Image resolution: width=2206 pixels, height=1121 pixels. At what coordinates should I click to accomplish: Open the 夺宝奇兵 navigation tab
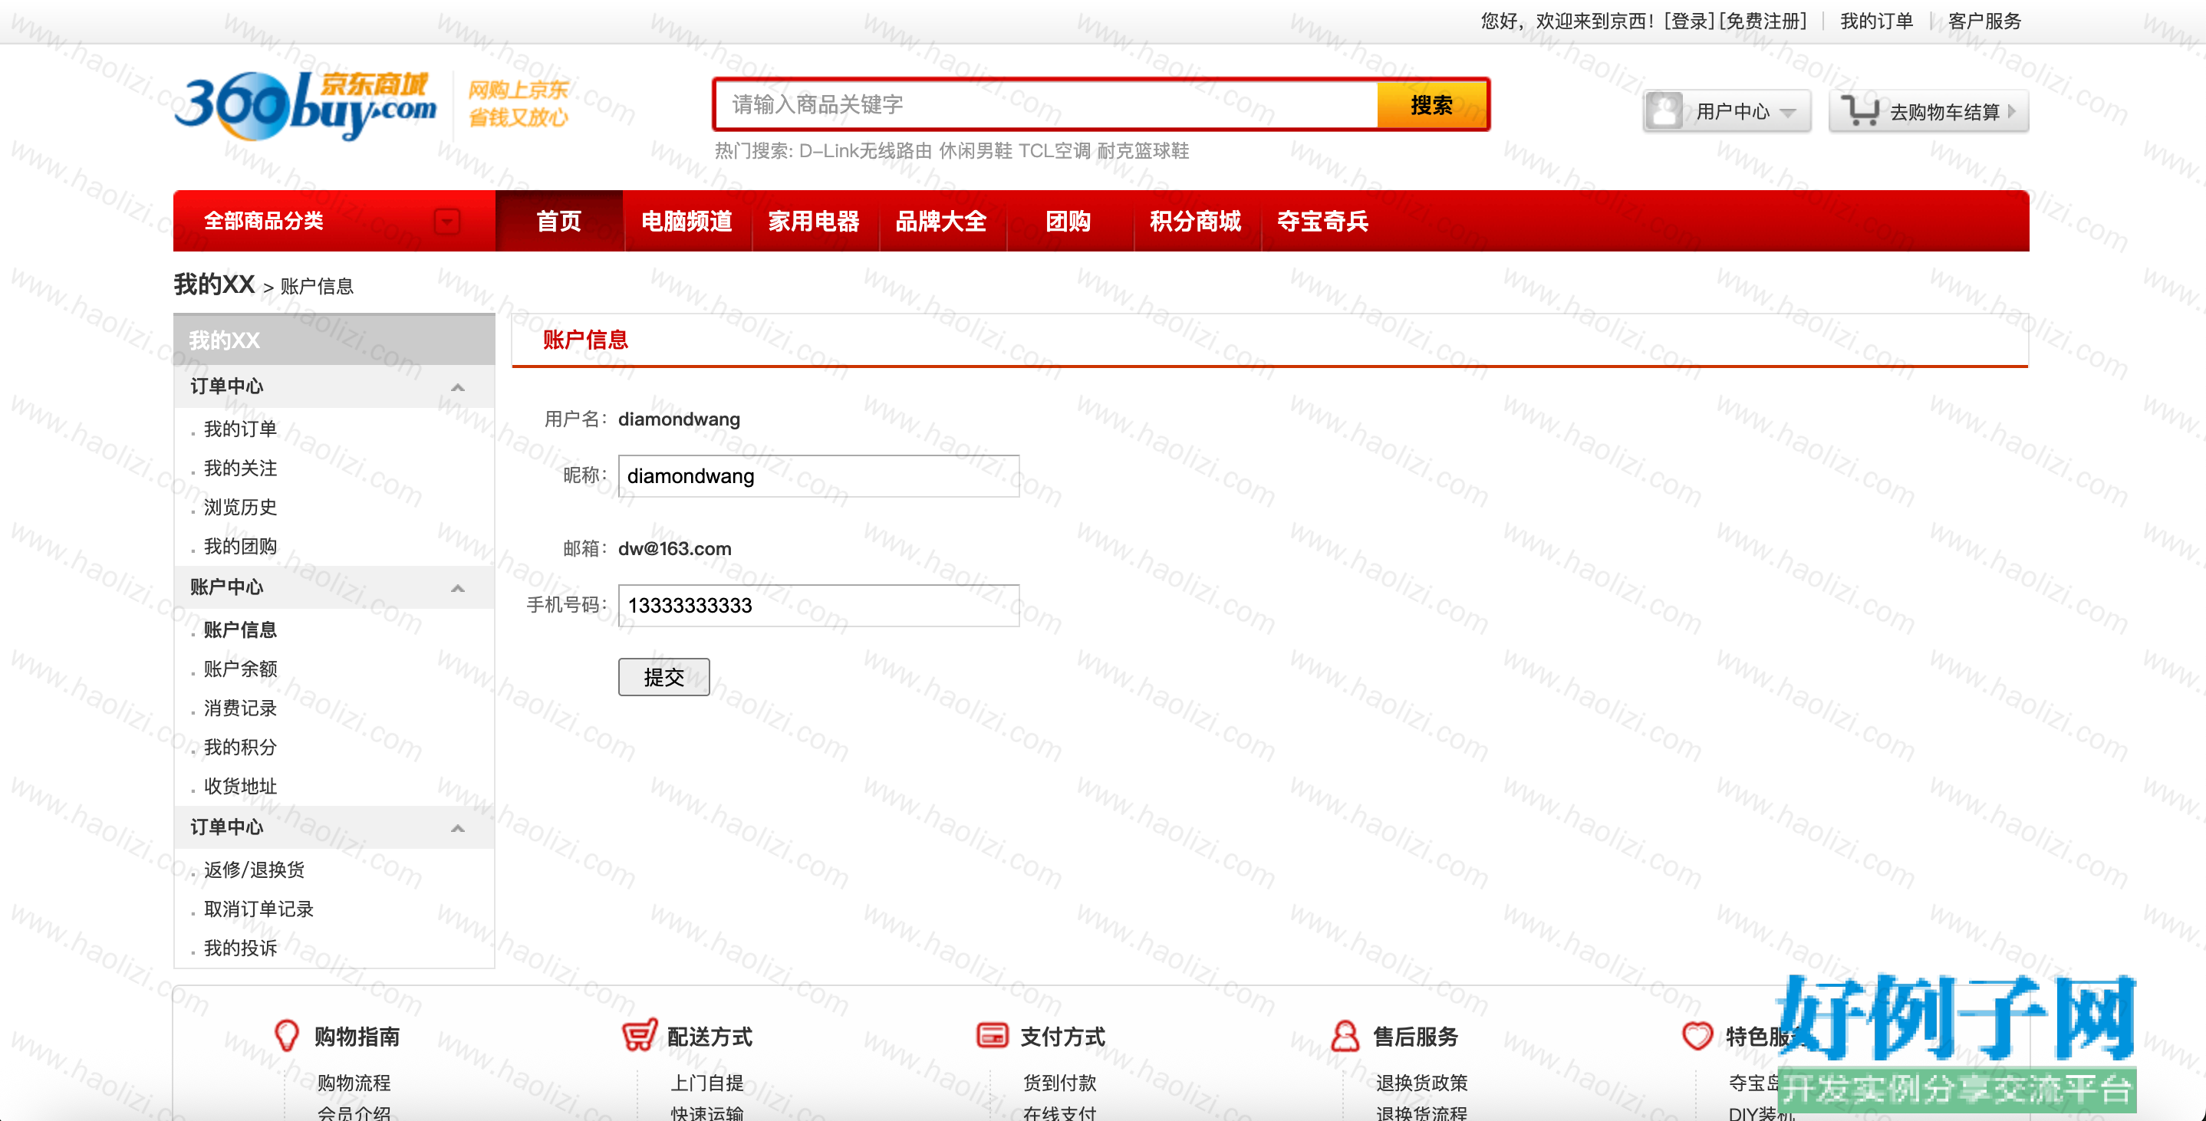[x=1323, y=221]
